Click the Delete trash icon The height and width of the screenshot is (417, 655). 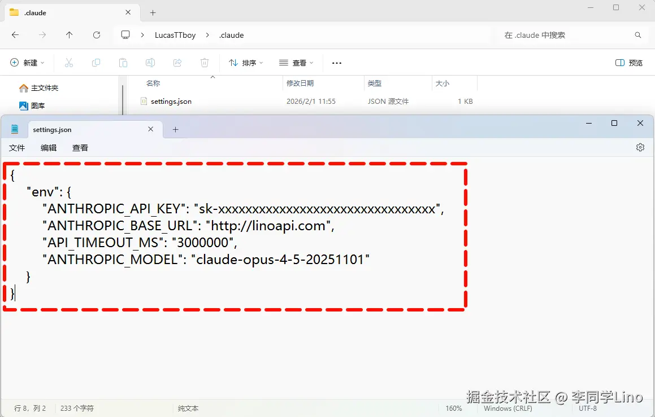tap(205, 63)
